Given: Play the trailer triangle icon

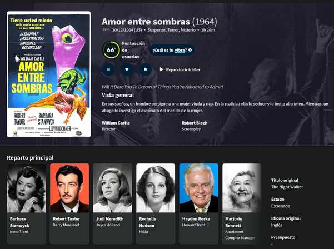Looking at the screenshot, I should coord(162,69).
